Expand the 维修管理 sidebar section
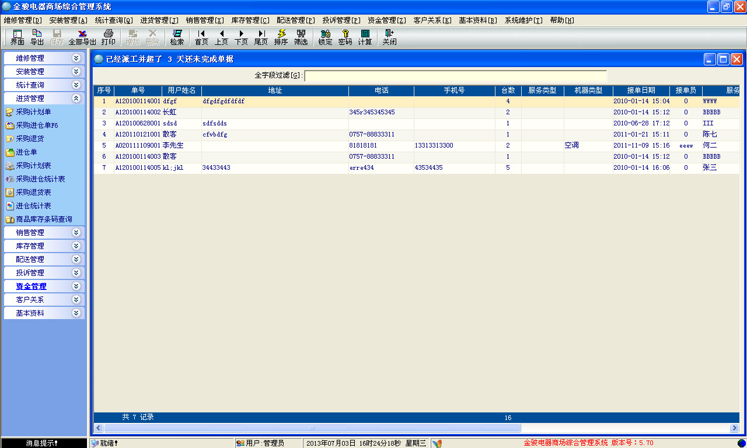 (x=44, y=58)
